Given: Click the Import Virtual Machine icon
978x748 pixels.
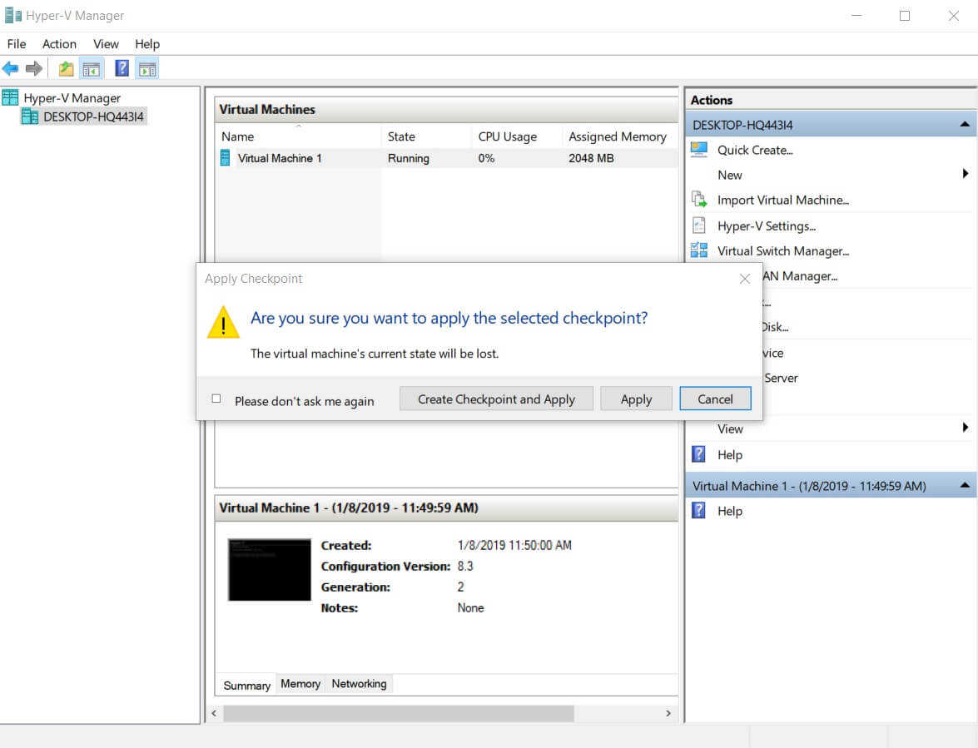Looking at the screenshot, I should tap(699, 200).
